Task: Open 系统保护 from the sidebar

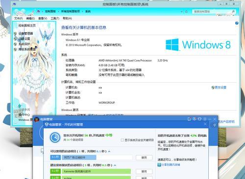Action: tap(24, 44)
